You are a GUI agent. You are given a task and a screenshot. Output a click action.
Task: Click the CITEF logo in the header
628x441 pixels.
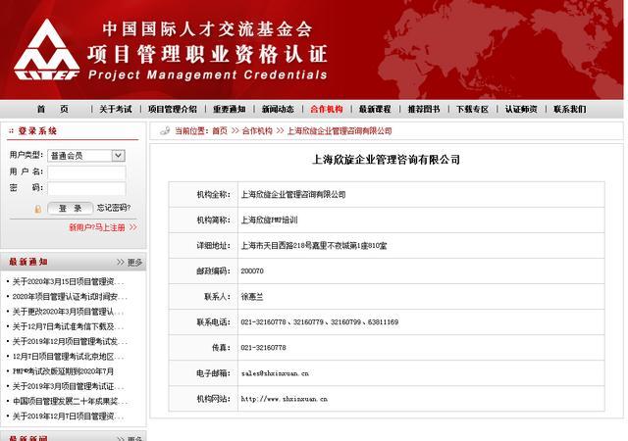[x=47, y=50]
